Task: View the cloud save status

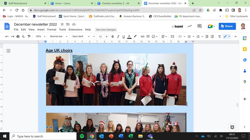Action: point(74,24)
